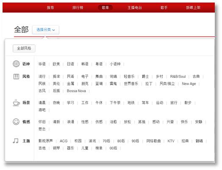Click the smiley face icon beside 情感
This screenshot has width=222, height=170.
pyautogui.click(x=16, y=122)
